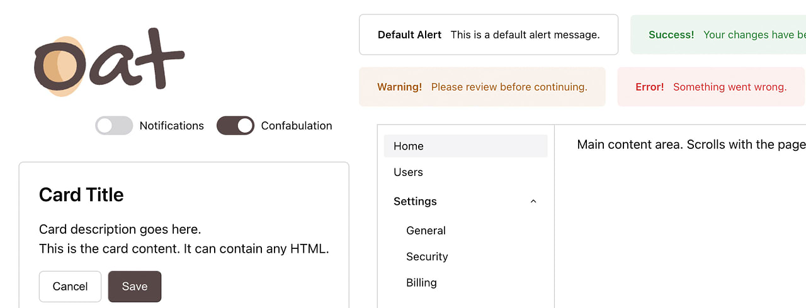Screen dimensions: 806x308
Task: Click the "This is the card content" line
Action: pos(184,248)
